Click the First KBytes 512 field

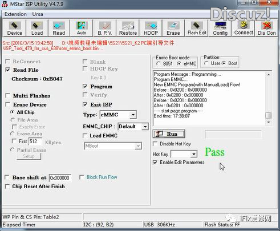[x=35, y=141]
